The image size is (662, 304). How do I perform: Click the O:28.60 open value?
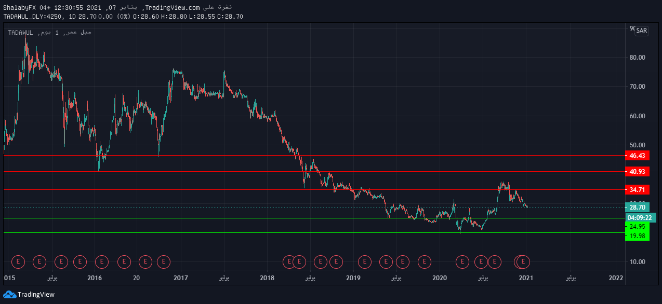[147, 17]
